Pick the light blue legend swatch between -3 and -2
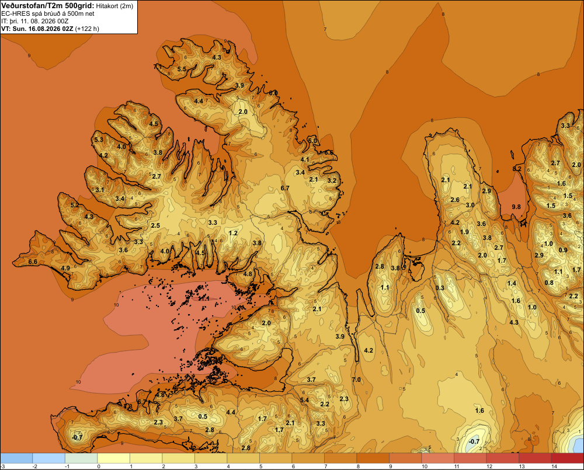Screen dimensions: 584x470 point(16,458)
